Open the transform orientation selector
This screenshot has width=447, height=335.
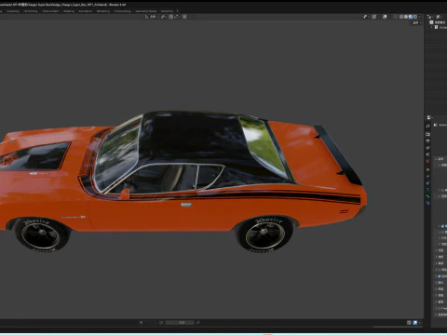coord(153,17)
